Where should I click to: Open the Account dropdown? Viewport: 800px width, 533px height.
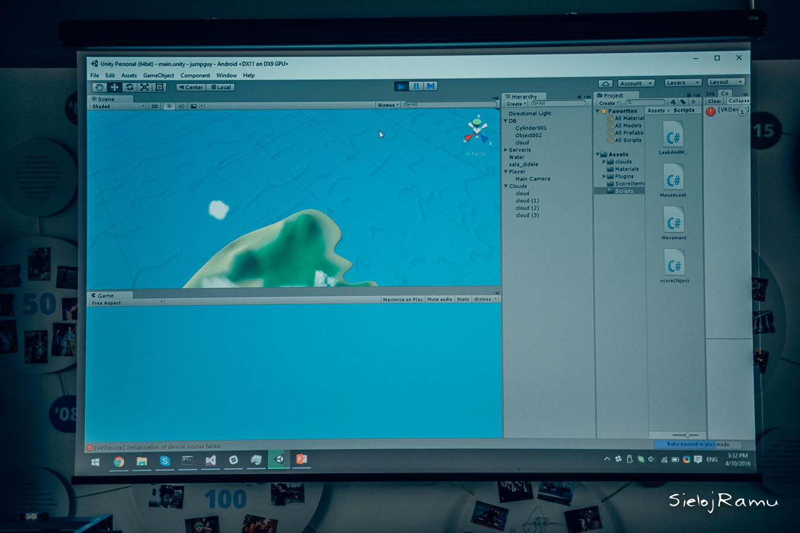[x=636, y=84]
